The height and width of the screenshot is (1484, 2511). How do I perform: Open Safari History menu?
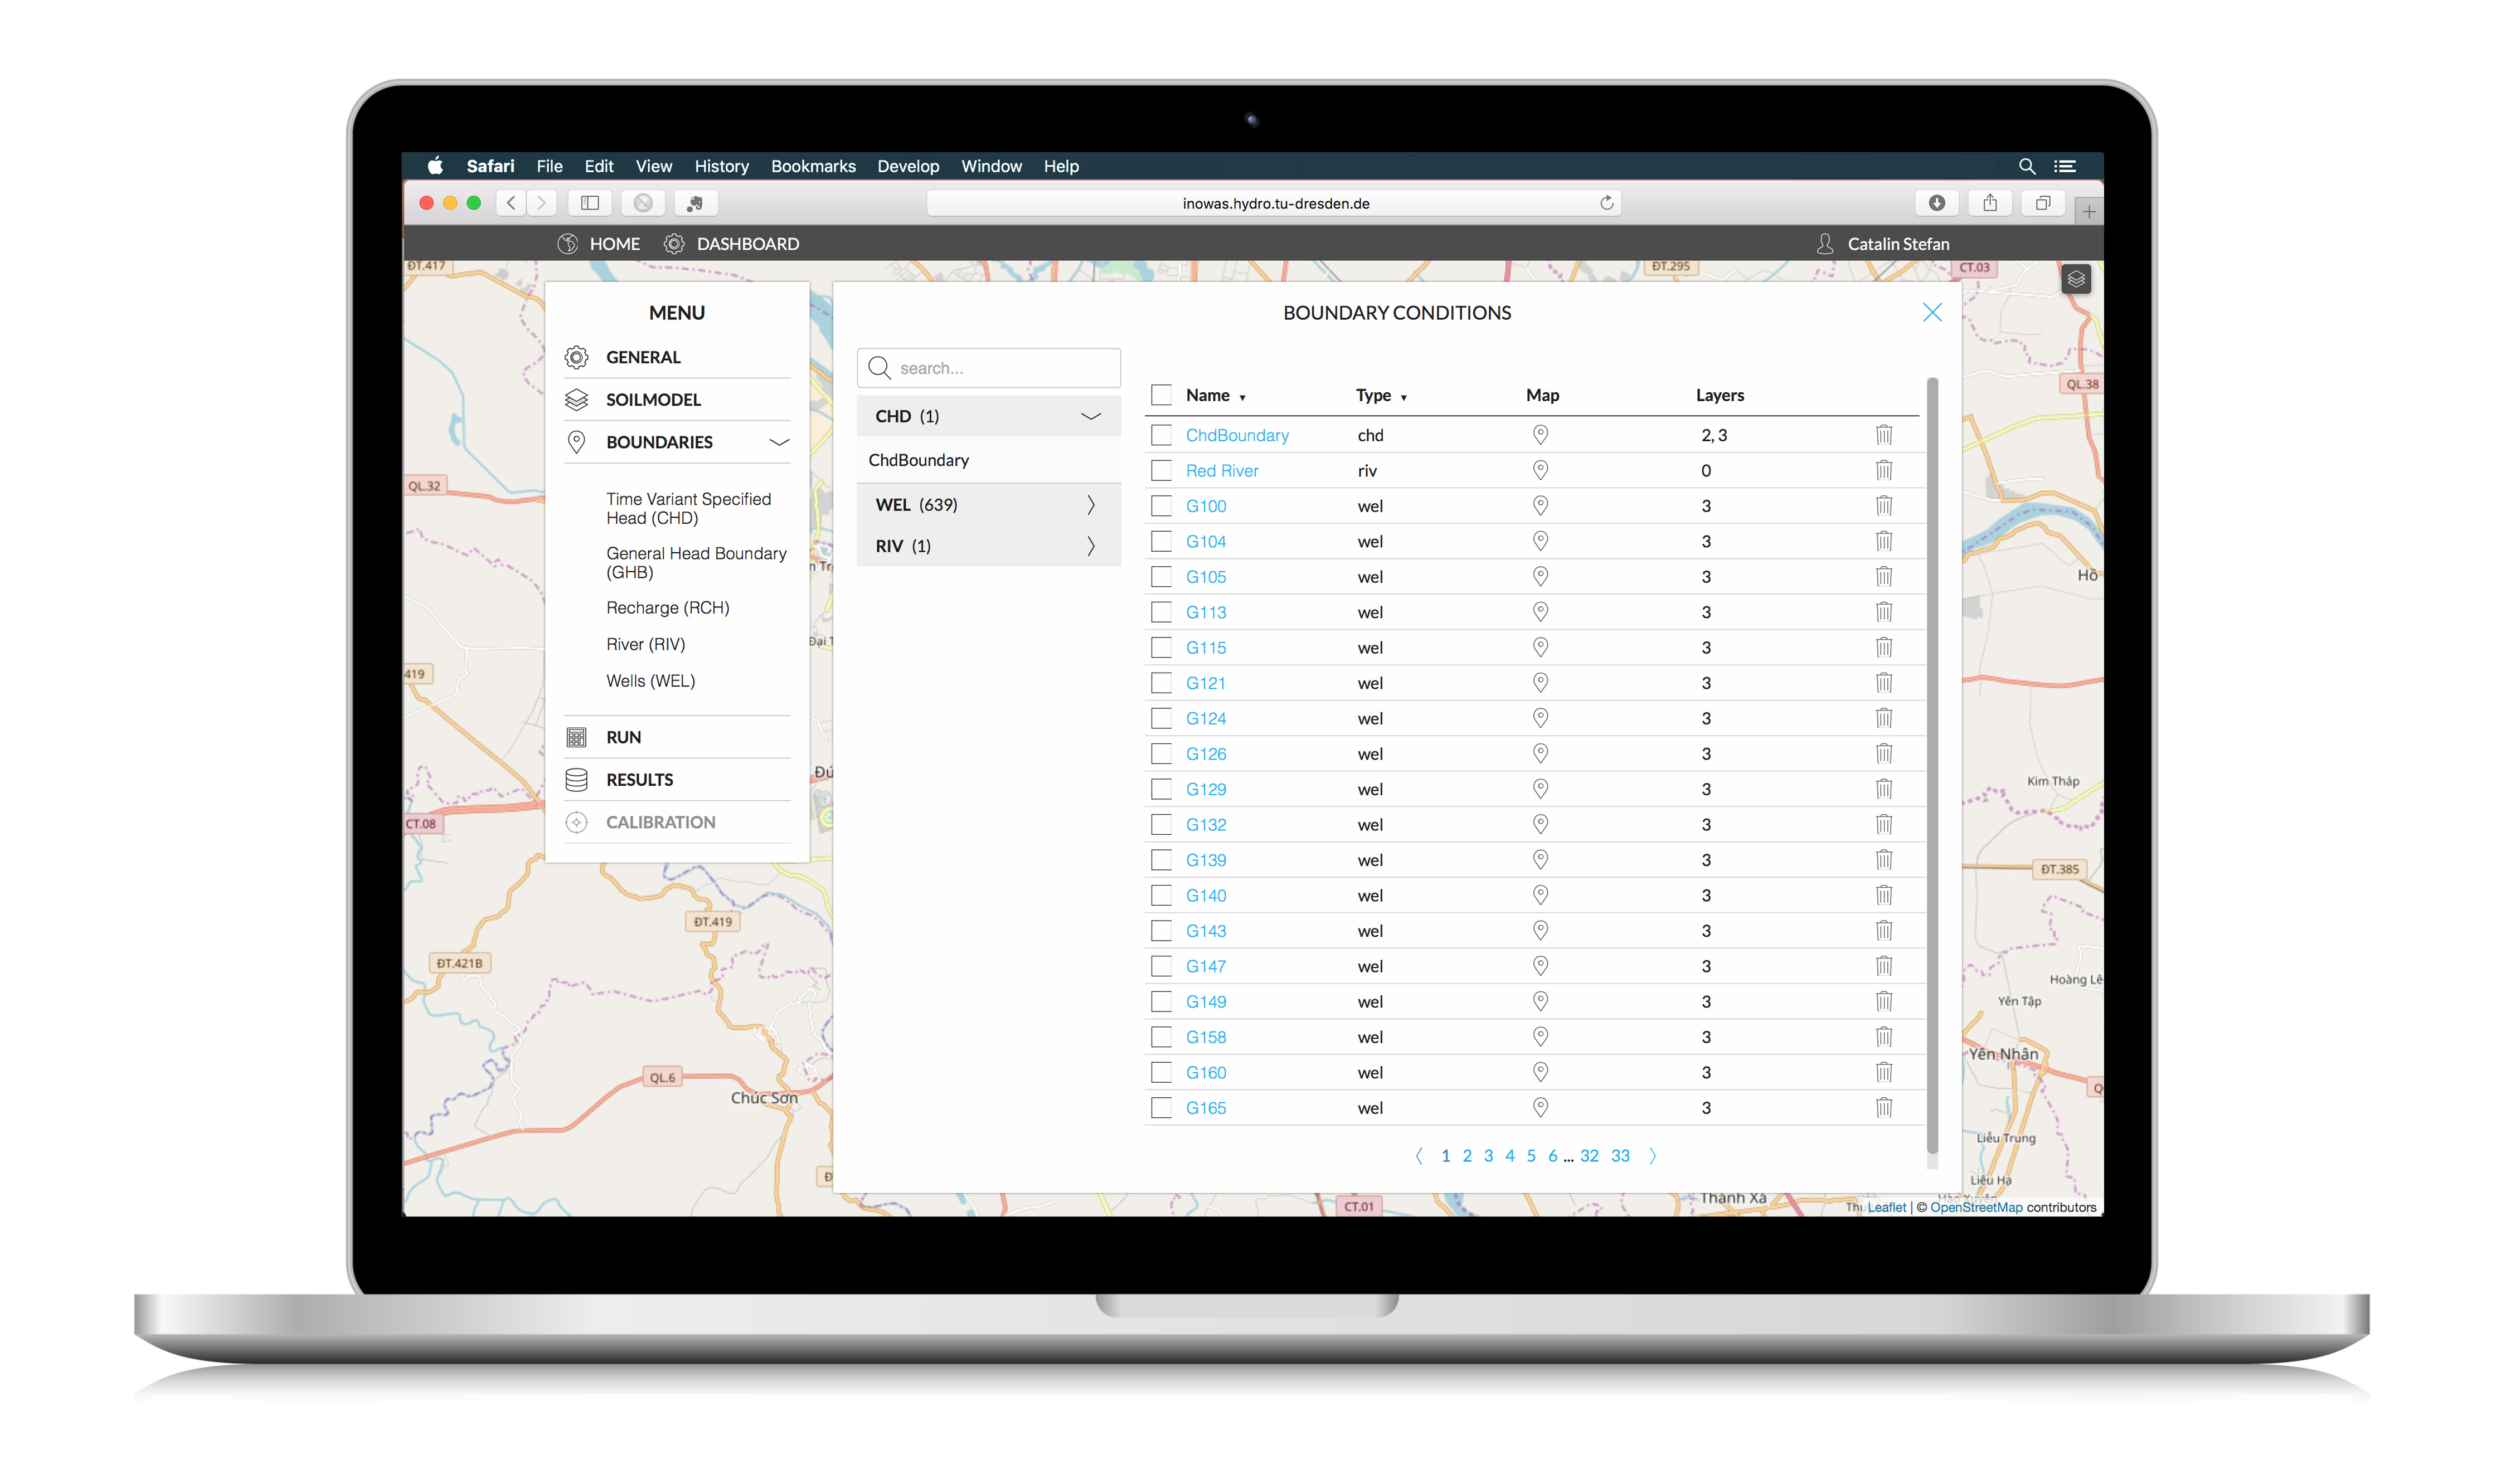click(721, 166)
